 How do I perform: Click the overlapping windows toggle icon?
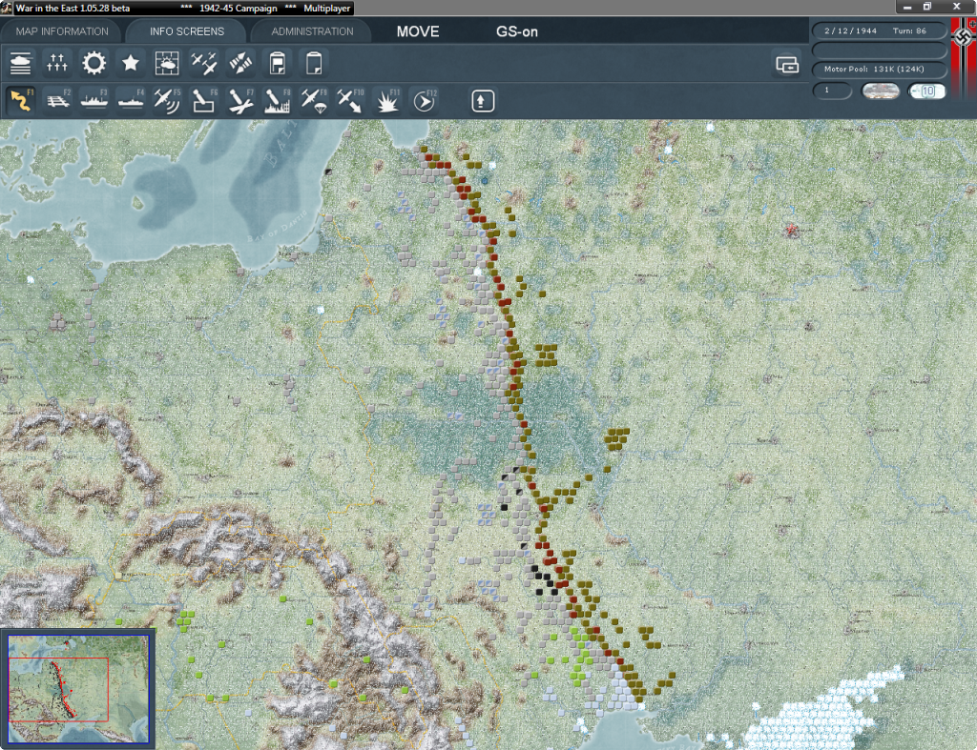787,64
